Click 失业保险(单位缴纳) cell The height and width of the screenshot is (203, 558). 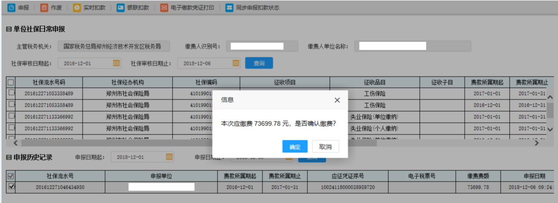(x=375, y=117)
